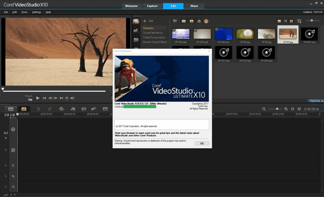Image resolution: width=324 pixels, height=197 pixels.
Task: Step to next frame
Action: [x=56, y=98]
